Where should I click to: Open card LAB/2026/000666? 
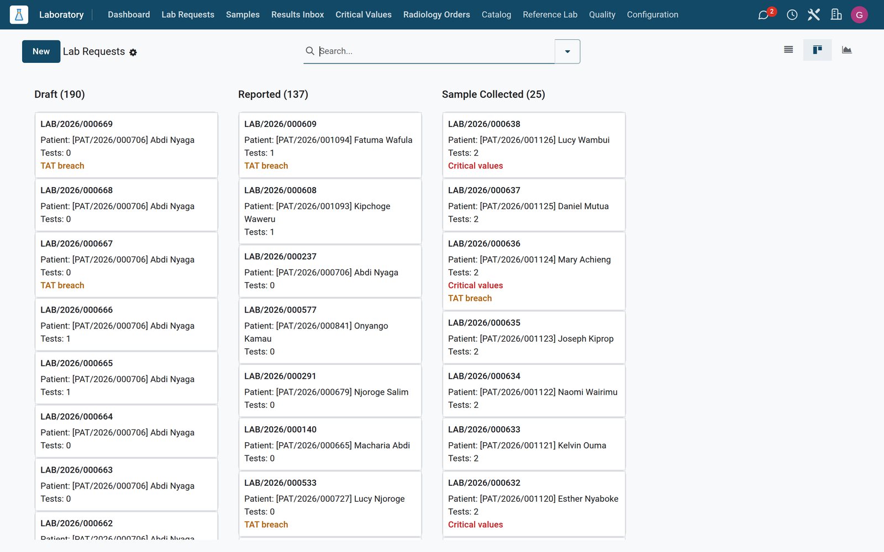[x=127, y=325]
